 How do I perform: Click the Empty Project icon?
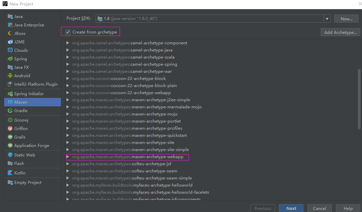coord(10,182)
